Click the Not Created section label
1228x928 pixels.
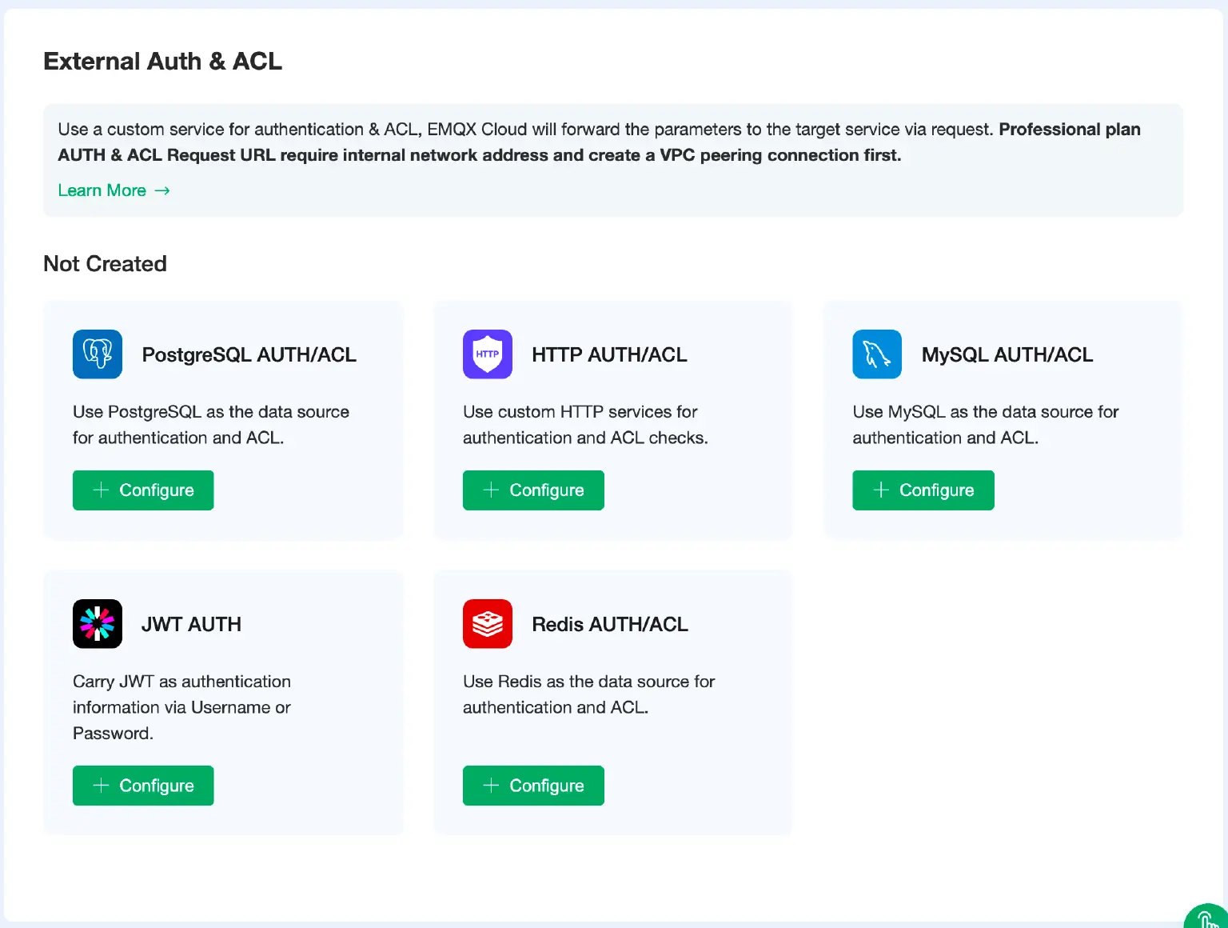point(105,264)
